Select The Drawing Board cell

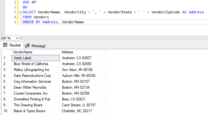pos(36,105)
